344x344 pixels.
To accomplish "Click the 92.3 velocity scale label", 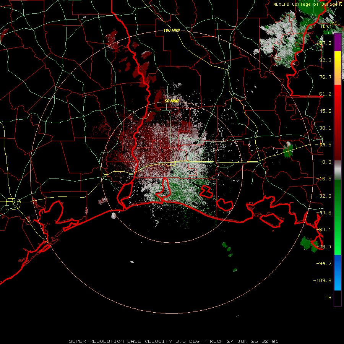I will (x=325, y=60).
